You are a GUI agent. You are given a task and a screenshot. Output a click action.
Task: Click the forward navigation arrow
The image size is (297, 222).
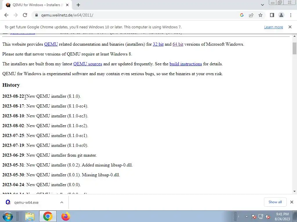(x=16, y=15)
